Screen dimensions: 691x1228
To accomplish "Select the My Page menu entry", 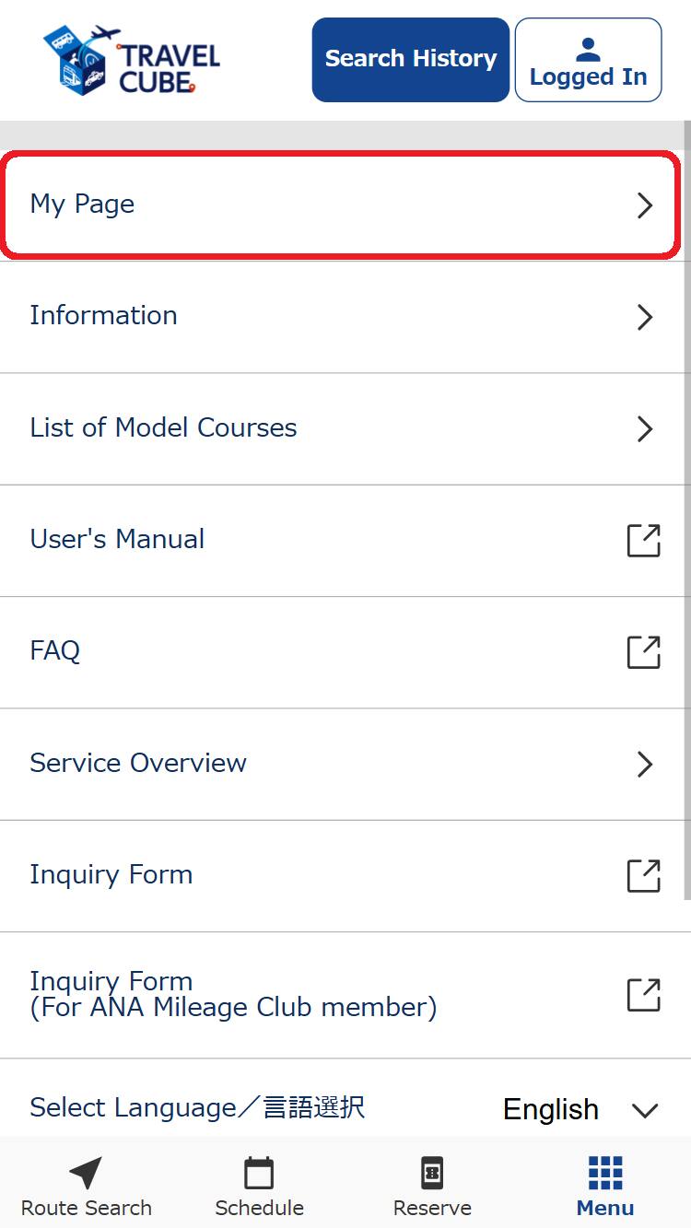I will pos(82,204).
